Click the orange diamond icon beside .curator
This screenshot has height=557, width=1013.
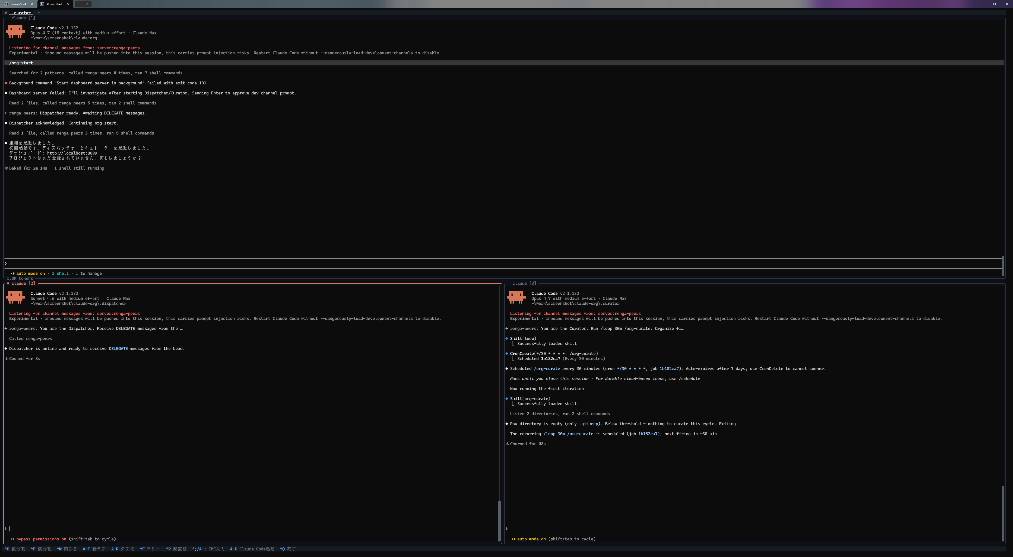(6, 13)
